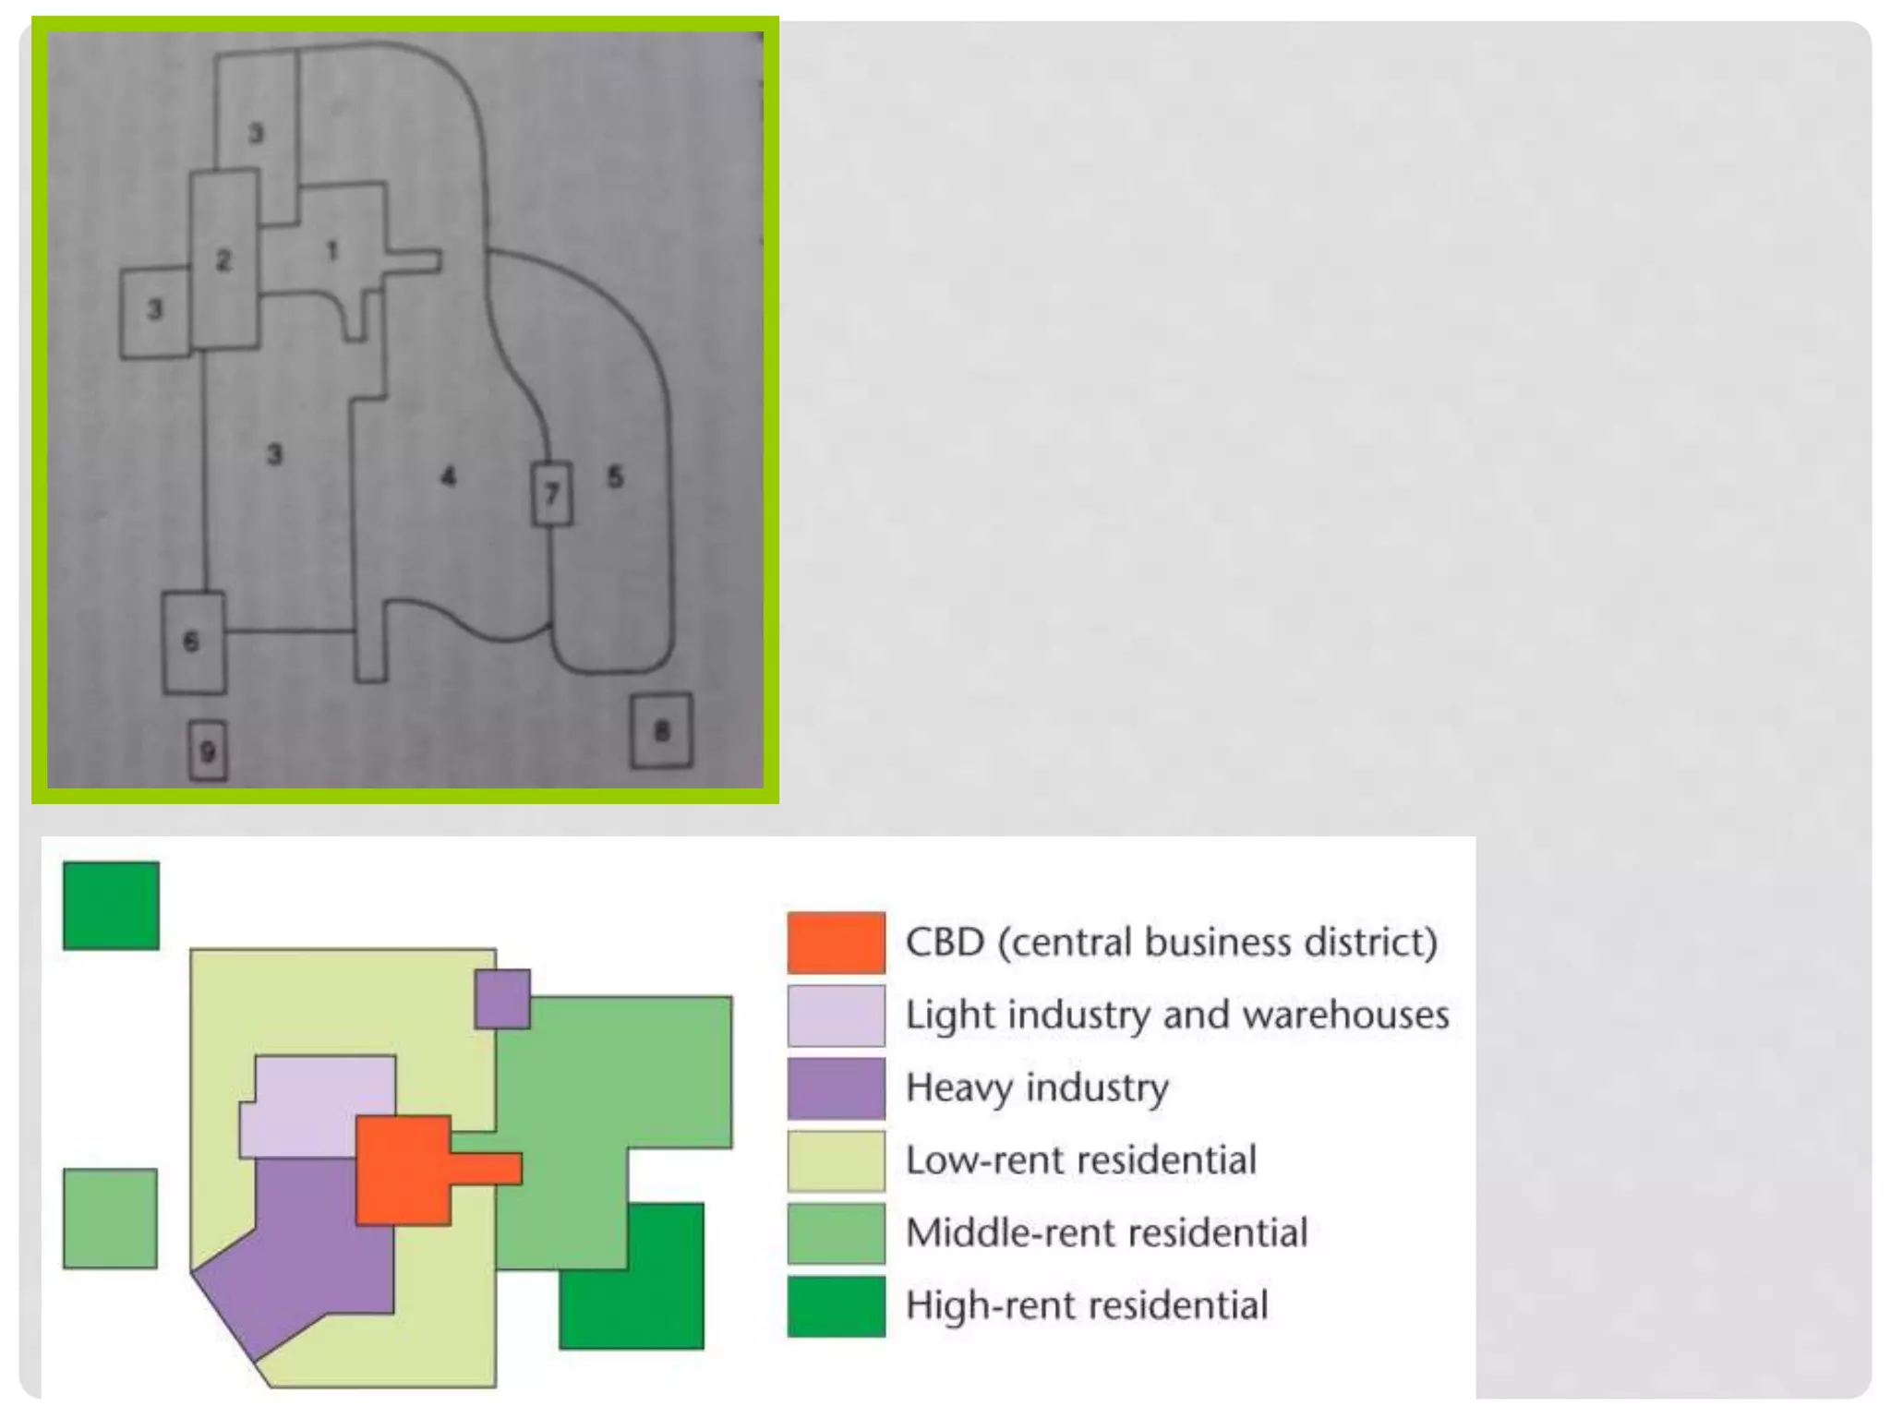Click the Light industry legend swatch

point(836,1015)
